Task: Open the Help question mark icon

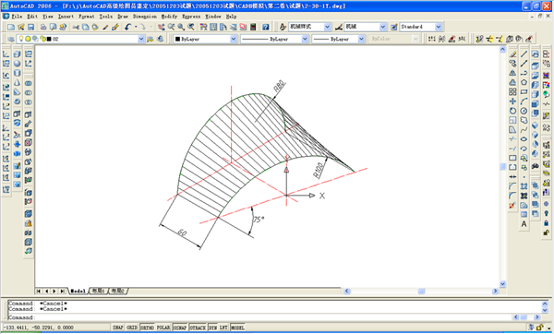Action: (x=266, y=27)
